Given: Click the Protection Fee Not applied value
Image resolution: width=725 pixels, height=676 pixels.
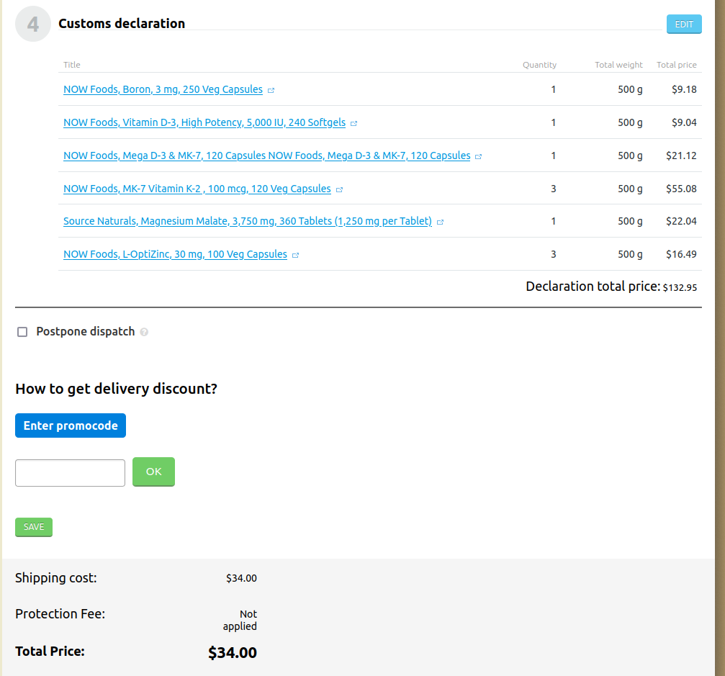Looking at the screenshot, I should pos(240,620).
